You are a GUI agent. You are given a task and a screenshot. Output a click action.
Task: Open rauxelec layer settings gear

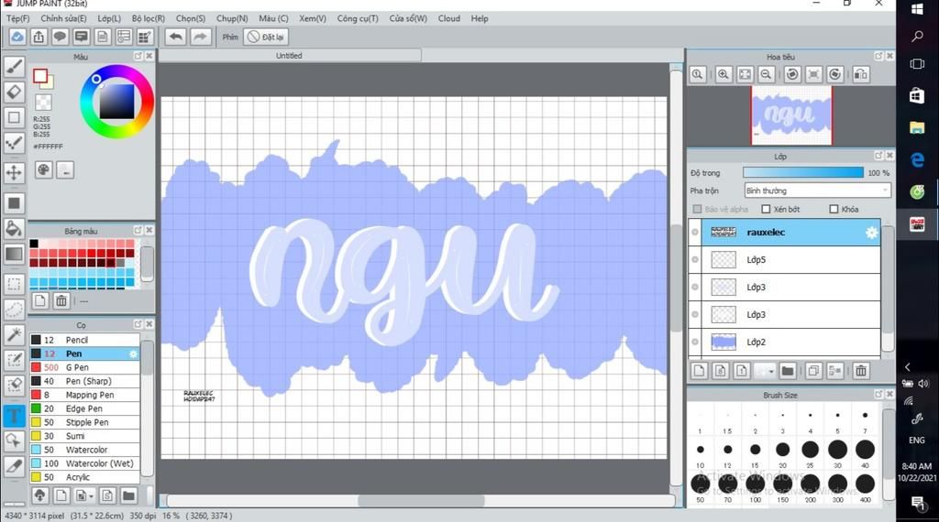(x=871, y=233)
